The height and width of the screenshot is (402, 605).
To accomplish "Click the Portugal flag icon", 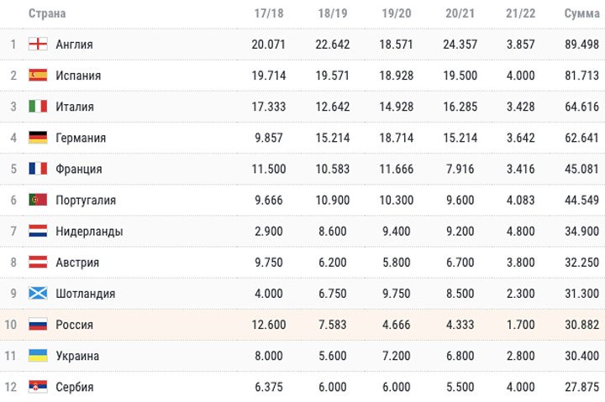I will coord(38,200).
